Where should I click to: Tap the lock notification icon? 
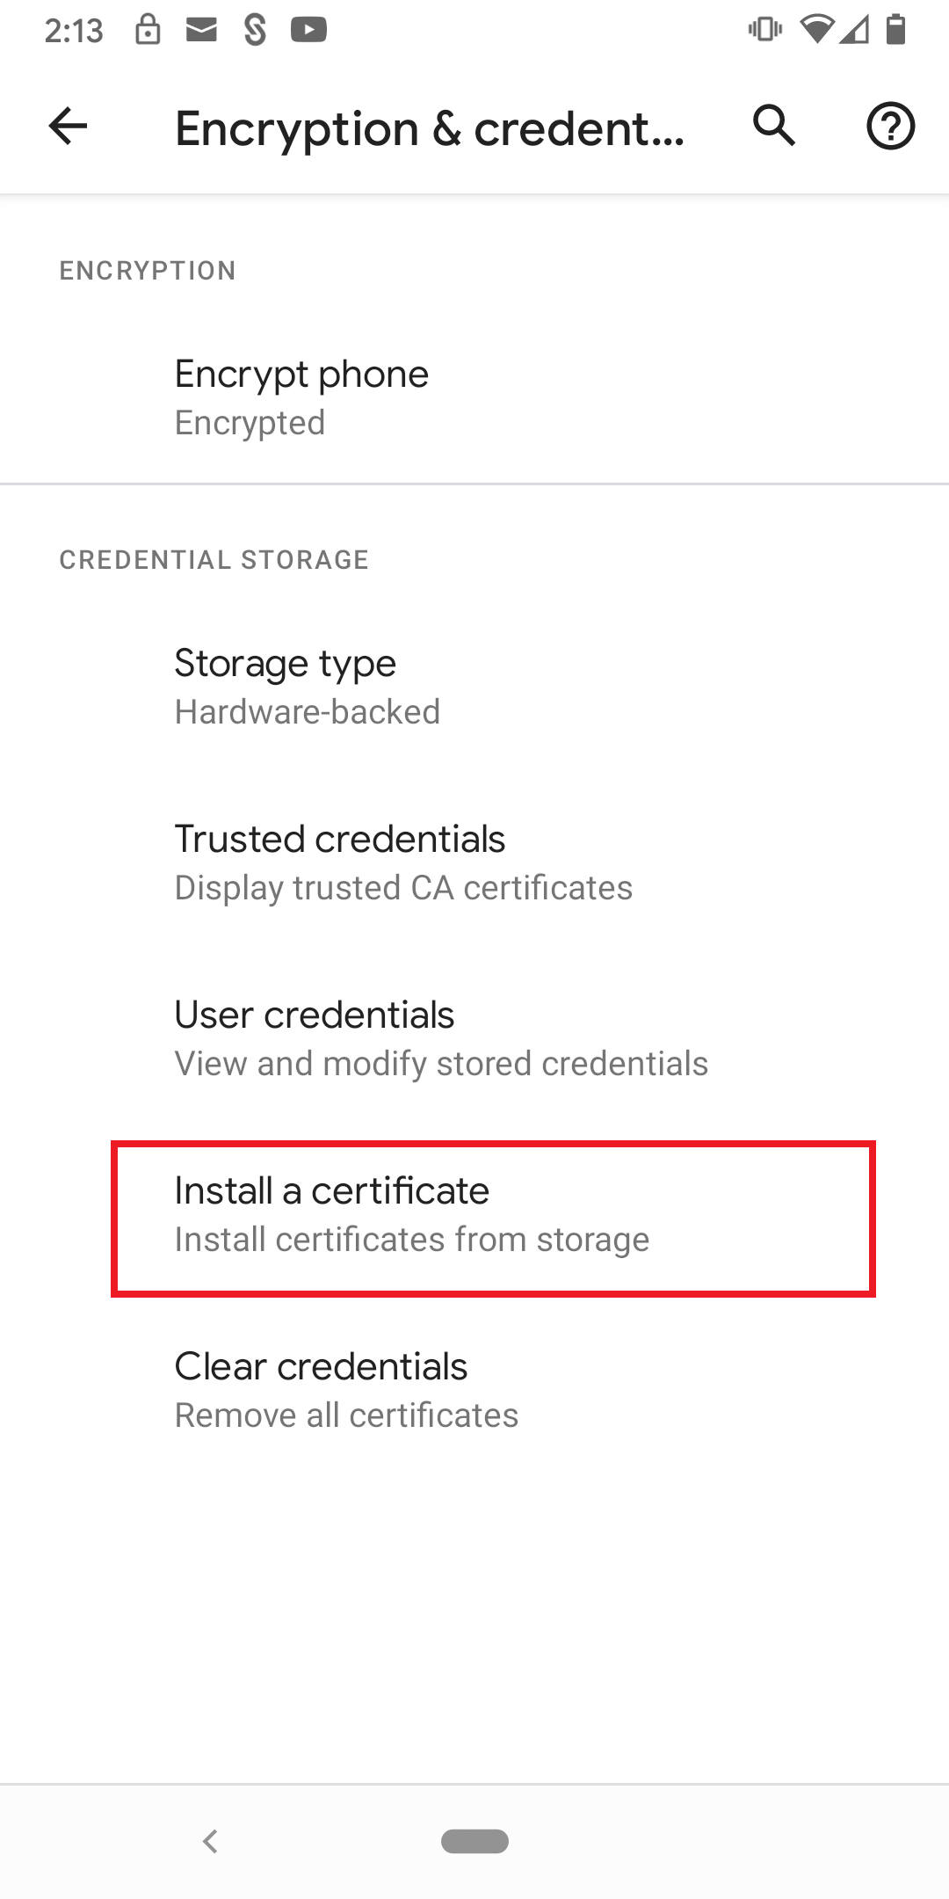click(x=148, y=29)
